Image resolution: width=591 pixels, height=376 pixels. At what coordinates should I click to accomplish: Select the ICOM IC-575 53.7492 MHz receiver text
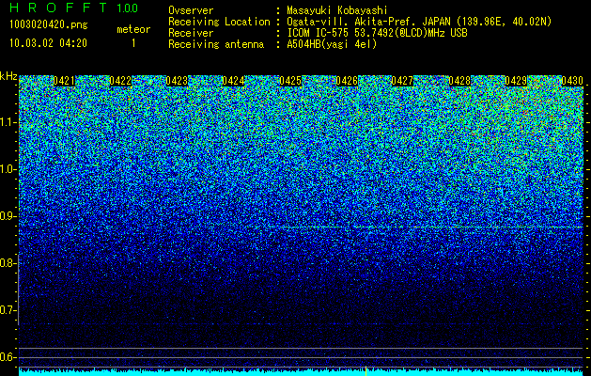tap(377, 33)
